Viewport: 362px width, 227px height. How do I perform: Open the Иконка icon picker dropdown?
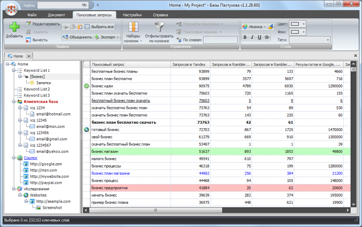coord(254,27)
